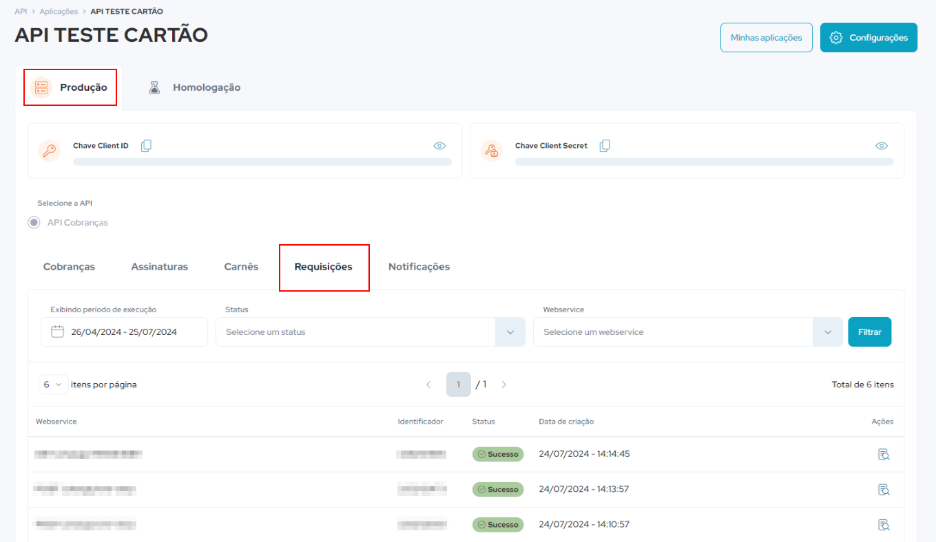Switch to the Homologação tab

point(195,87)
